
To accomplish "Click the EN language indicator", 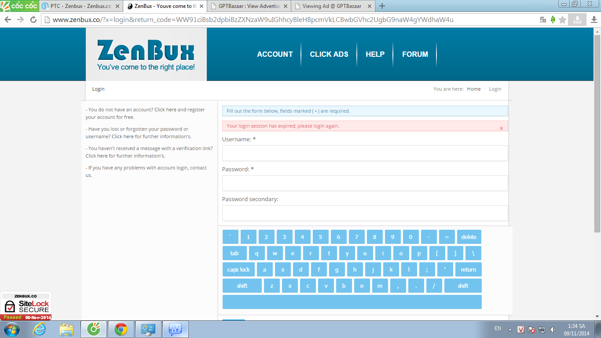I will click(498, 328).
